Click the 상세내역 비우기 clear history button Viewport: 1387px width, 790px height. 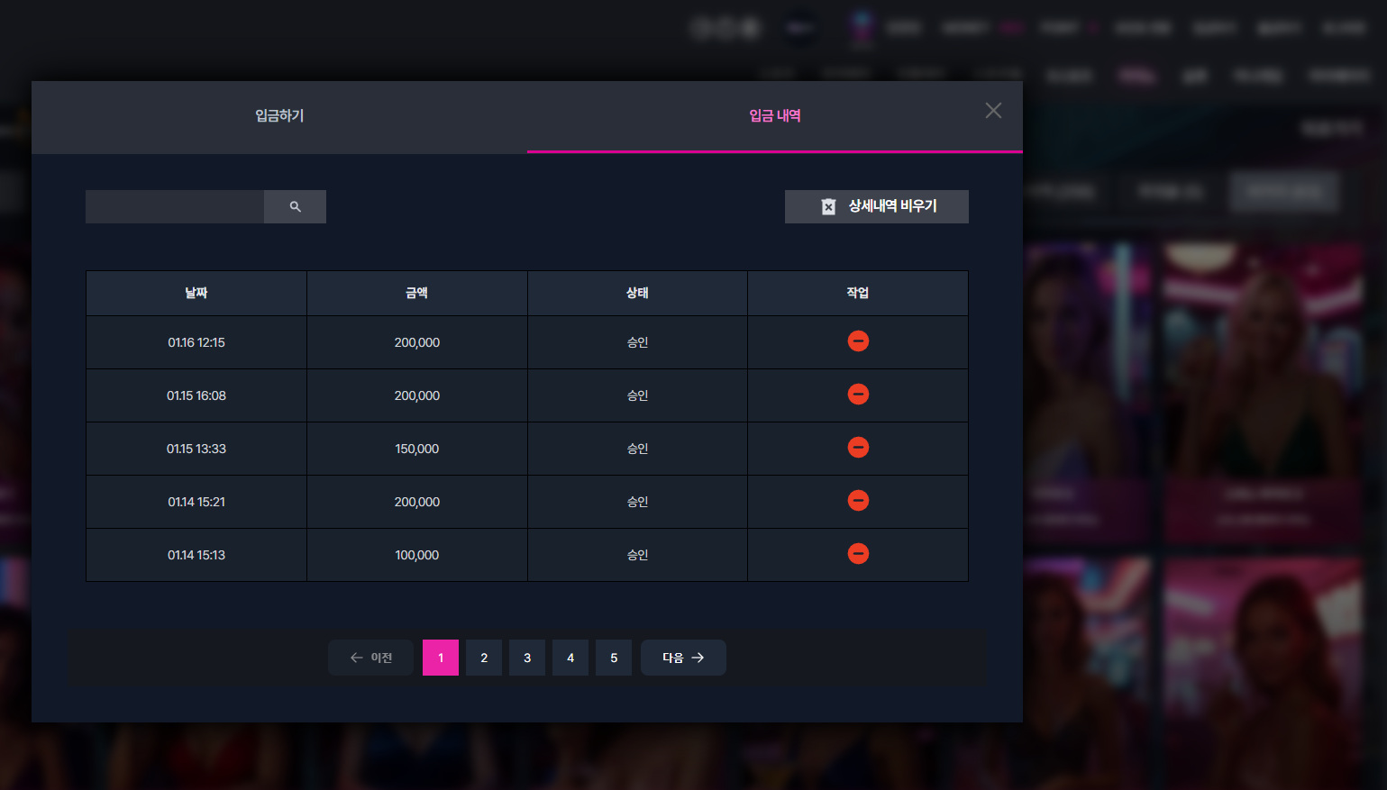point(877,206)
